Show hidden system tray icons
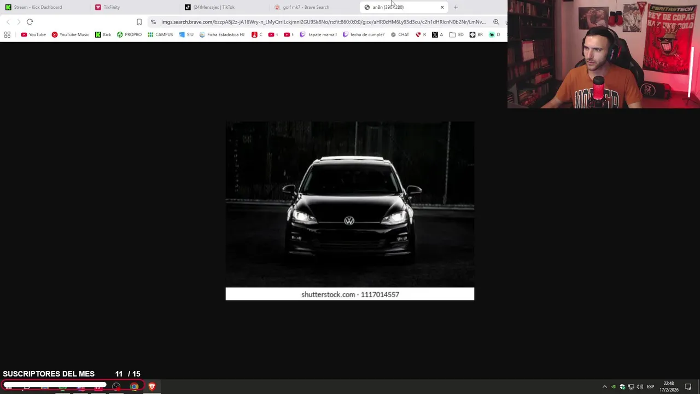700x394 pixels. 604,387
